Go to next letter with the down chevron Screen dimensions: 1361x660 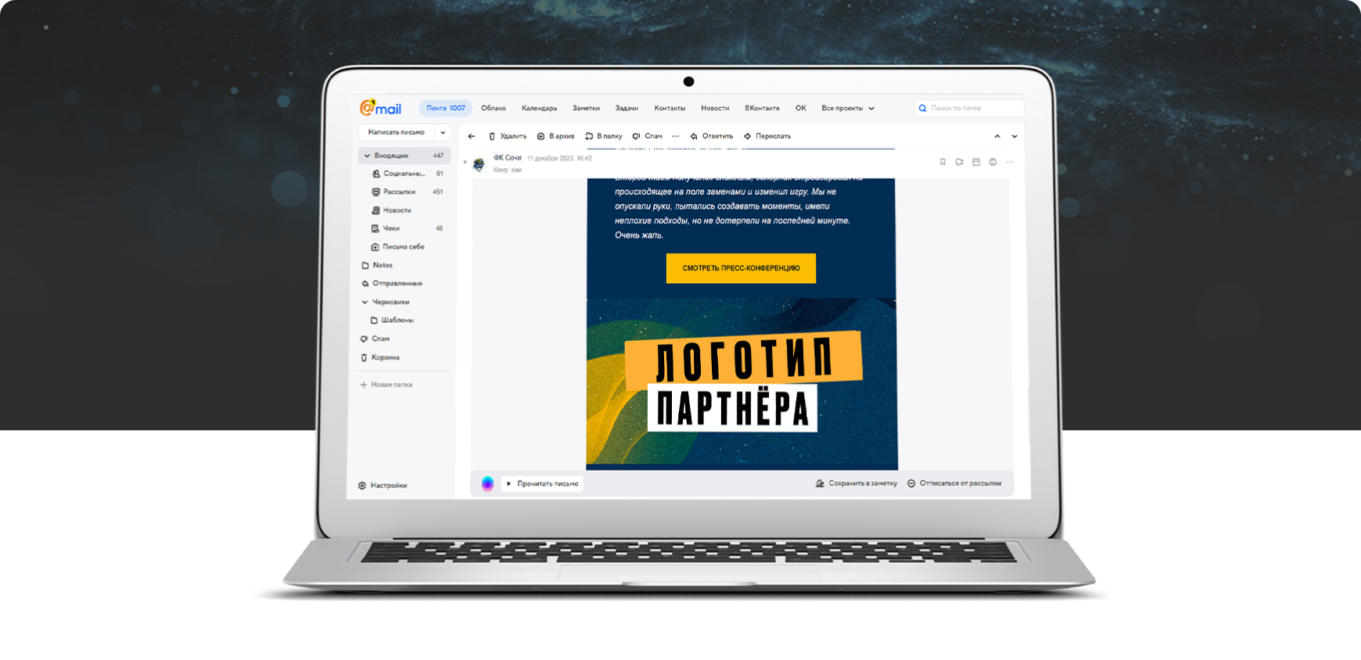click(x=1014, y=136)
